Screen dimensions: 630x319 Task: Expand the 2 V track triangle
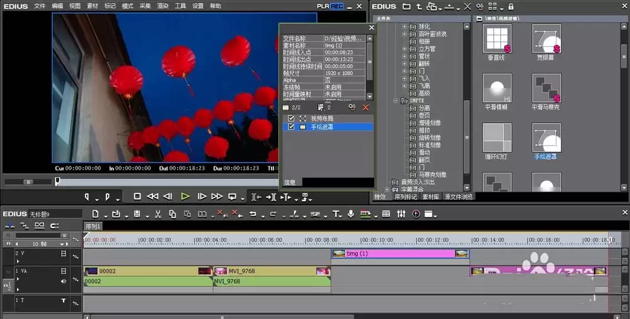click(x=18, y=261)
